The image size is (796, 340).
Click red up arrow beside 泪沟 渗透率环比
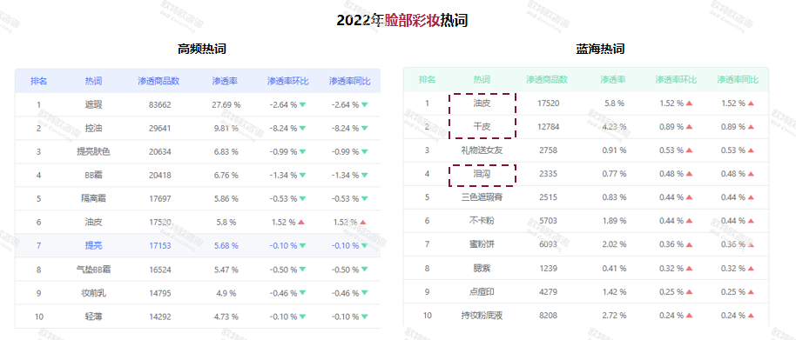[690, 174]
